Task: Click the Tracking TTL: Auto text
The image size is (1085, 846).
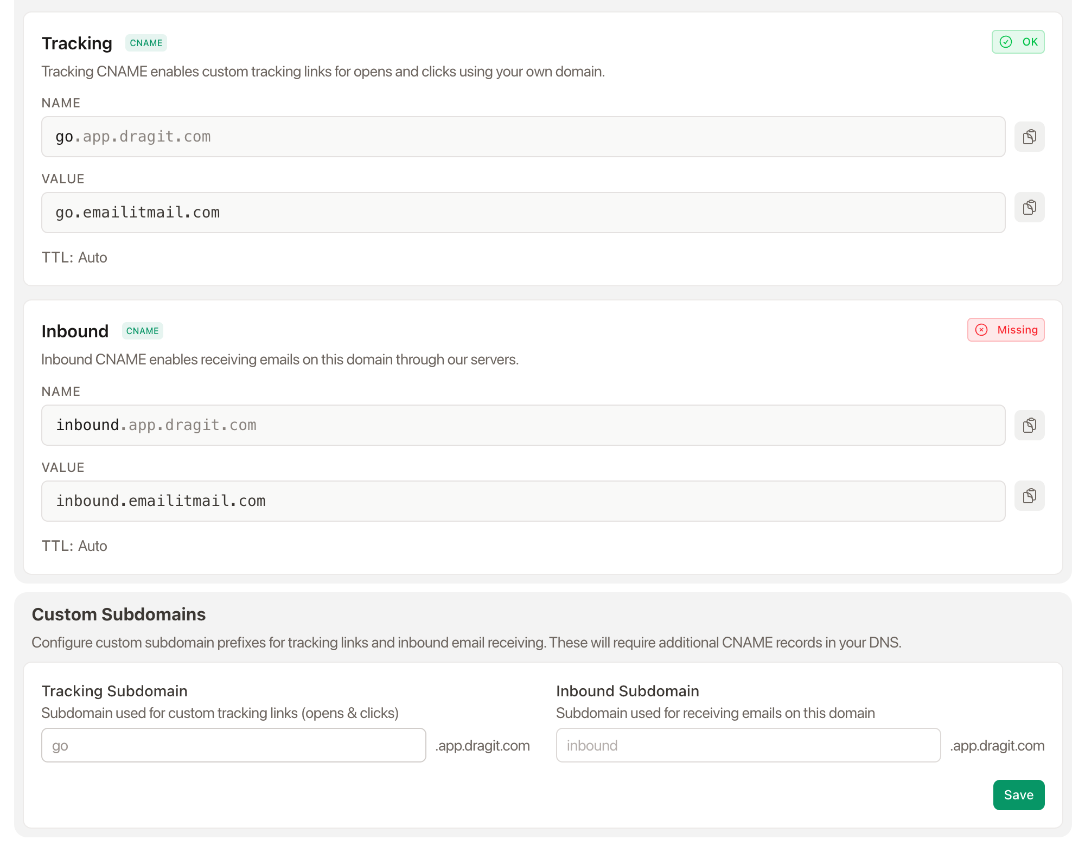Action: pos(74,258)
